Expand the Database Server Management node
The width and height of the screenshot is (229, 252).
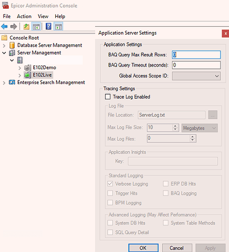tap(4, 45)
